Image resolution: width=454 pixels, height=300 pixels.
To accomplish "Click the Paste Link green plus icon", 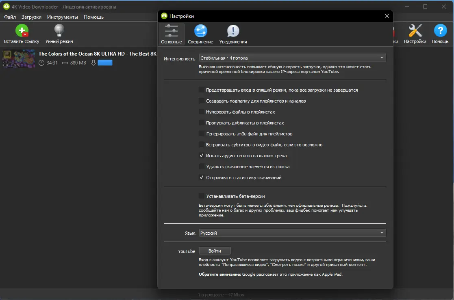I will pyautogui.click(x=22, y=30).
